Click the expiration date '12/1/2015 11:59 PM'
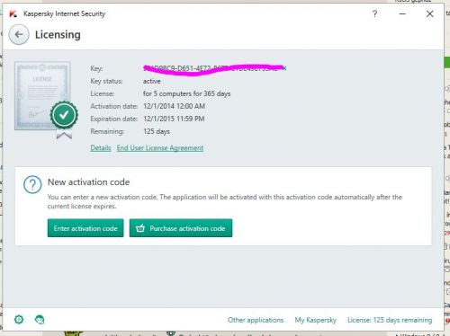This screenshot has height=336, width=450. click(x=174, y=119)
